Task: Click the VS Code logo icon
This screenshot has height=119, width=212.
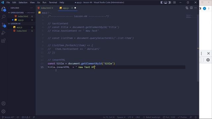Action: click(x=2, y=2)
